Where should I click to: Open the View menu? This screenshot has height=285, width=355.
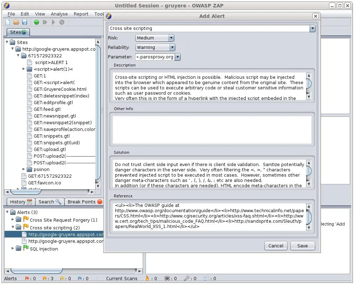40,14
